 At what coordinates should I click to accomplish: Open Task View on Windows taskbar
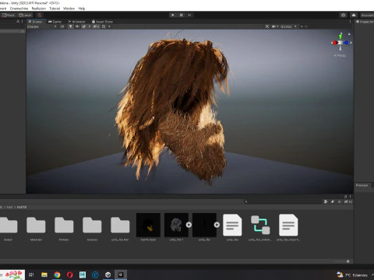(x=31, y=275)
